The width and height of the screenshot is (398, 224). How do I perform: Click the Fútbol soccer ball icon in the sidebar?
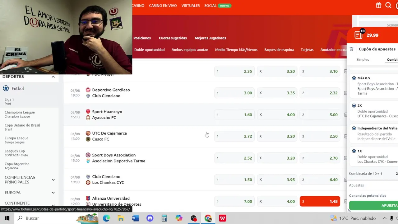pos(6,88)
